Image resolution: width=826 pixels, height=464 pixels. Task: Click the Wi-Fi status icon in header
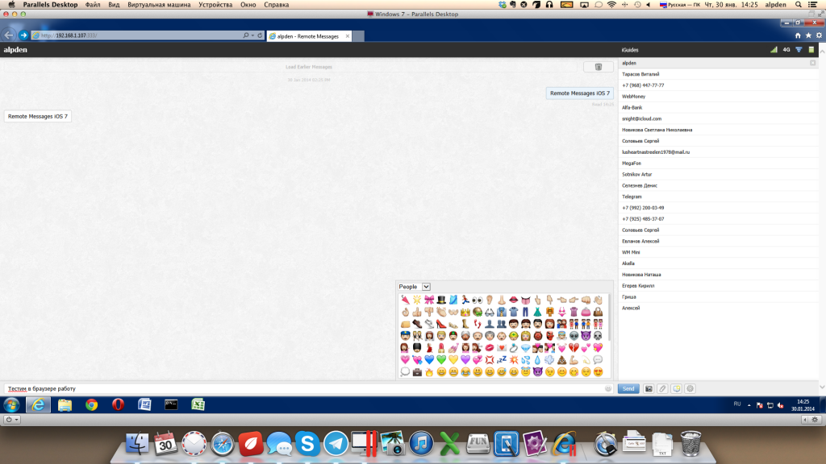799,50
